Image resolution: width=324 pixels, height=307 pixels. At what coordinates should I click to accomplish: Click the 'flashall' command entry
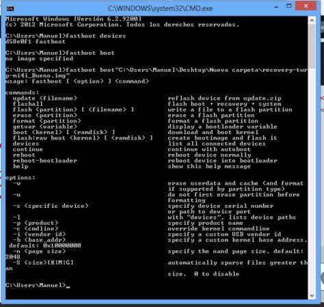pyautogui.click(x=28, y=104)
